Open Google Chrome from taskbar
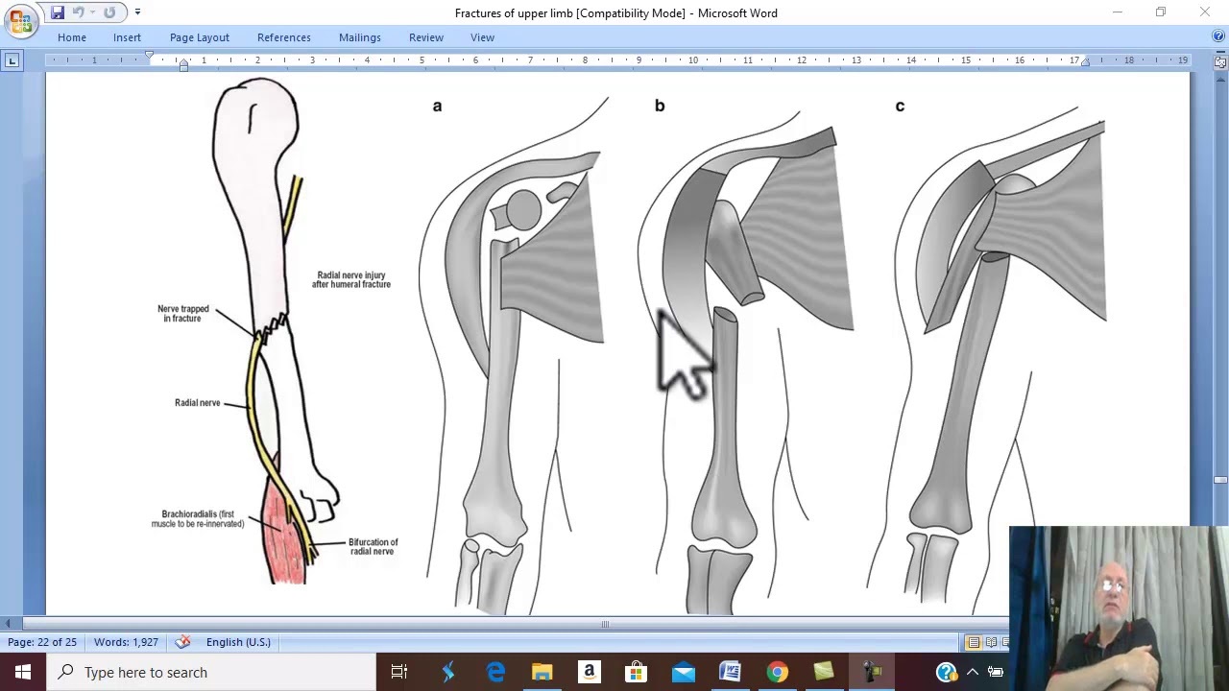 pos(778,672)
